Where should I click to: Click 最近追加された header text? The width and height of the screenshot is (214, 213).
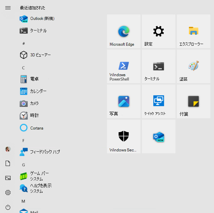(x=32, y=8)
